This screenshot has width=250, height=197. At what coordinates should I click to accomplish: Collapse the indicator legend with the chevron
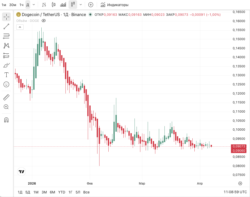[20, 27]
